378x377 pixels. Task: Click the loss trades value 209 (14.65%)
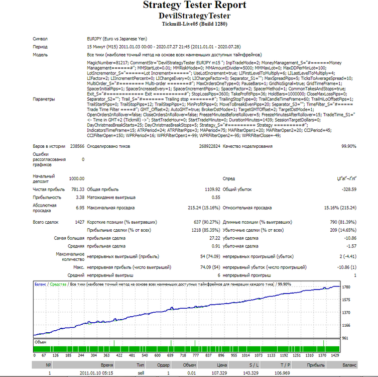343,230
